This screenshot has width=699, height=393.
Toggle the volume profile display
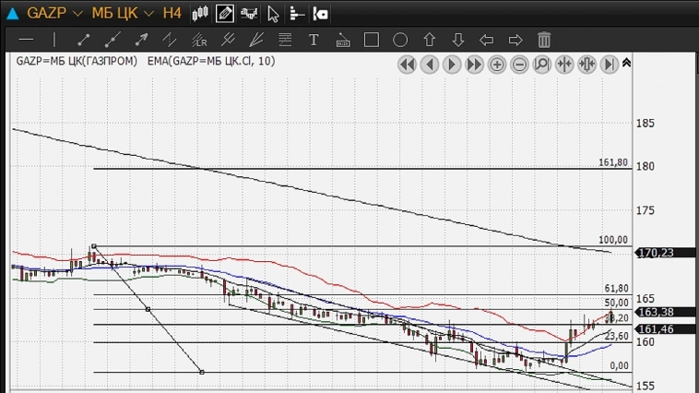[x=296, y=13]
